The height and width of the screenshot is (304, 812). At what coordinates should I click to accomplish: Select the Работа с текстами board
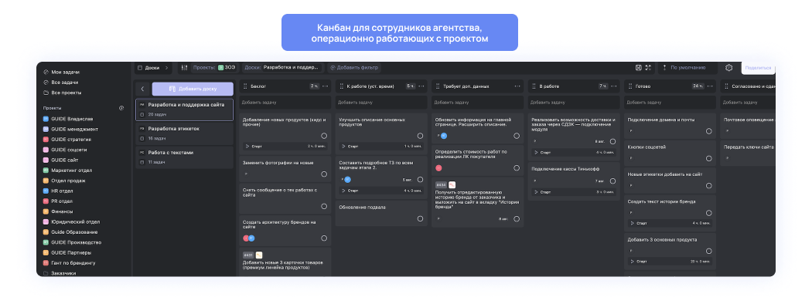(184, 157)
